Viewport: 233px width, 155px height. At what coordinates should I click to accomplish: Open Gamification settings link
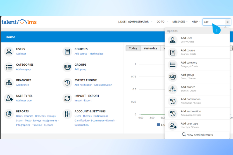(82, 120)
